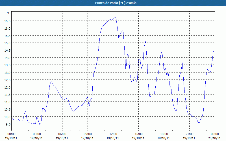
Task: Select the 15,0 y-axis value
Action: (x=7, y=43)
